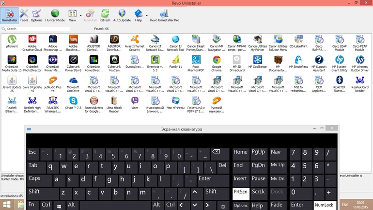Click Options on the on-screen keyboard
The image size is (373, 210).
(x=241, y=205)
